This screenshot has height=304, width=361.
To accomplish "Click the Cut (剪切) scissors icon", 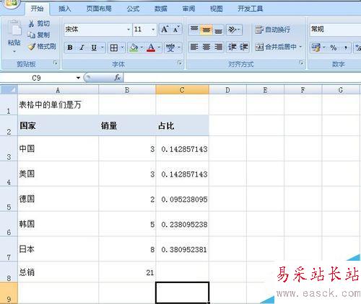I will [31, 24].
